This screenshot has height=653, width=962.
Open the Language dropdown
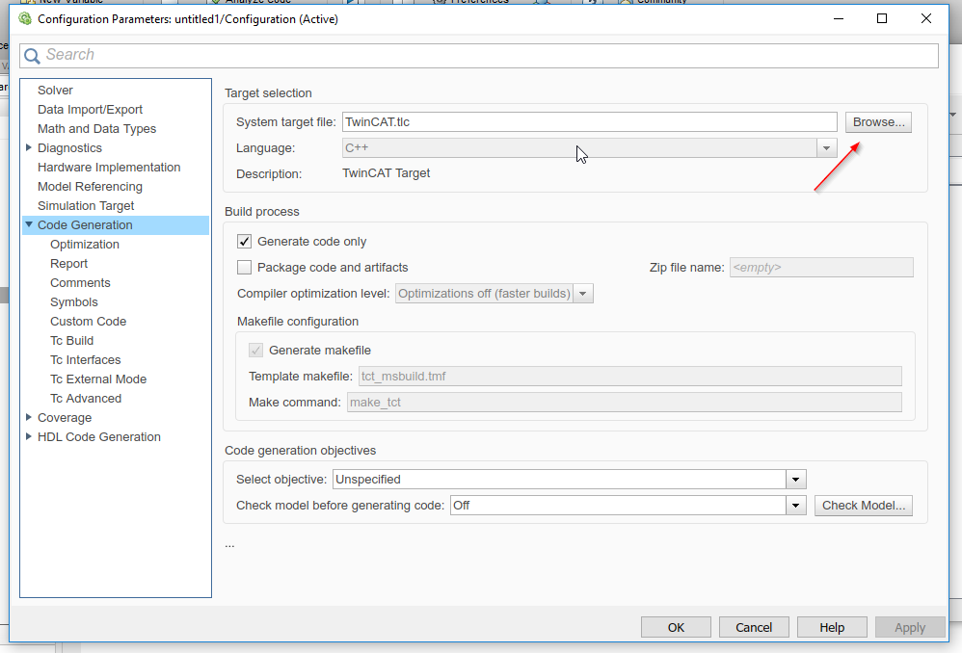point(826,147)
